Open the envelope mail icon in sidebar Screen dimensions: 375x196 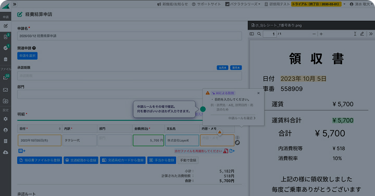coord(6,90)
